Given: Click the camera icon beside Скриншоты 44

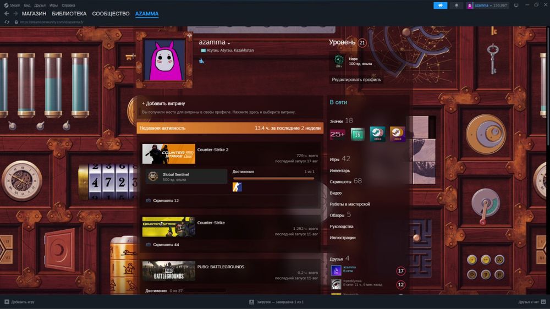Looking at the screenshot, I should tap(148, 245).
